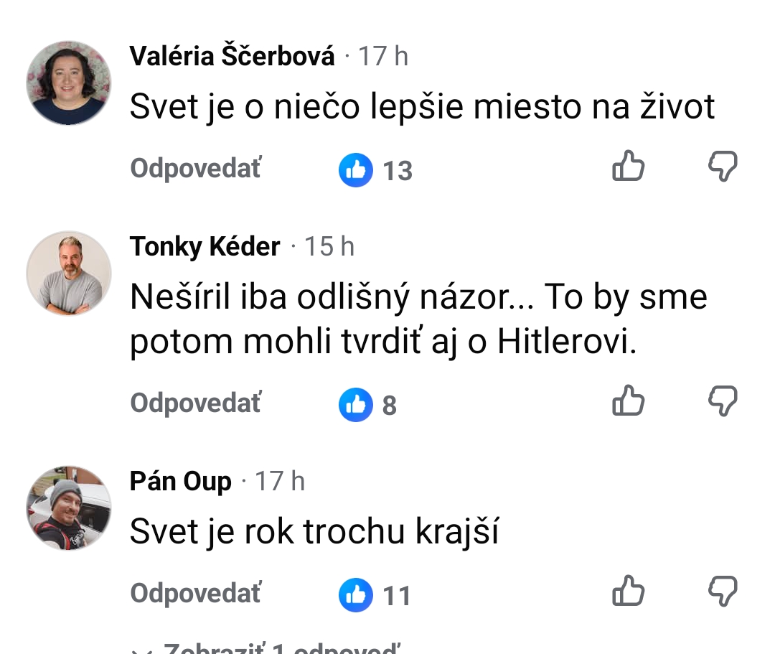Upvote Pán Oup's comment
This screenshot has height=654, width=775.
click(628, 590)
